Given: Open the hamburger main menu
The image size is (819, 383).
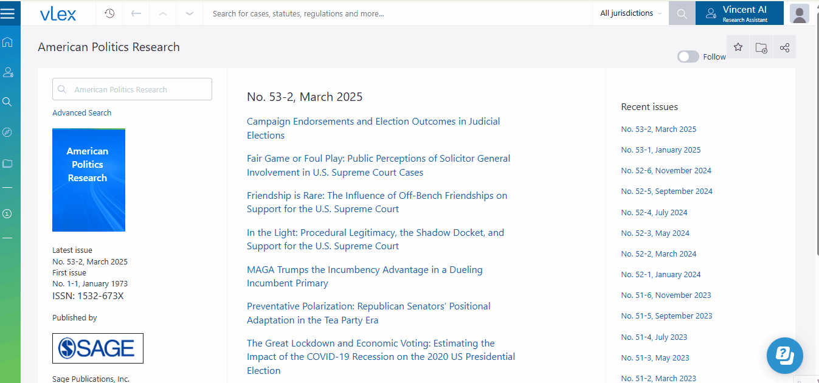Looking at the screenshot, I should tap(7, 13).
